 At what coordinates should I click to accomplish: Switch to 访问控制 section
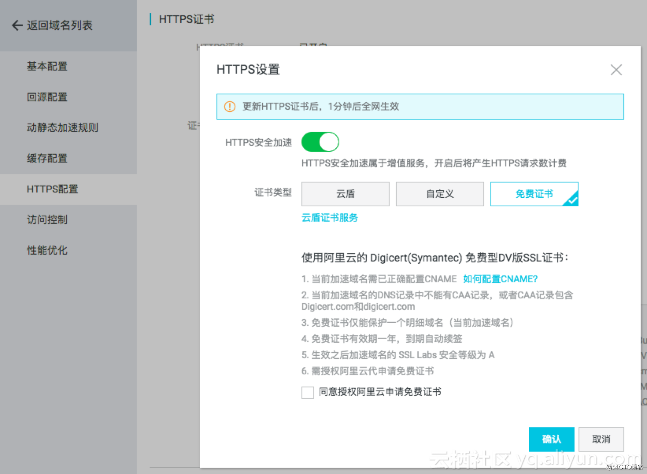[46, 220]
